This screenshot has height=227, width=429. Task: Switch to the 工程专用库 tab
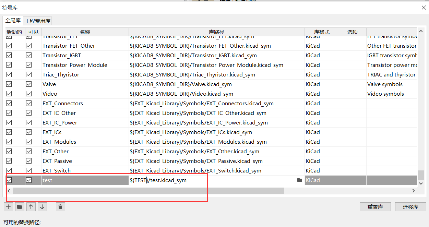38,21
